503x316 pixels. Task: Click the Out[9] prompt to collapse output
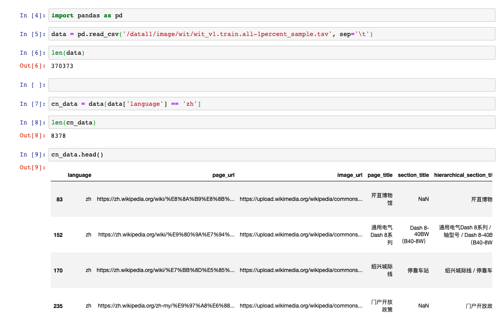[x=33, y=168]
